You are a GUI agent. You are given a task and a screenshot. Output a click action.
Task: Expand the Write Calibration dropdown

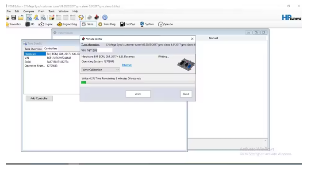click(x=100, y=70)
